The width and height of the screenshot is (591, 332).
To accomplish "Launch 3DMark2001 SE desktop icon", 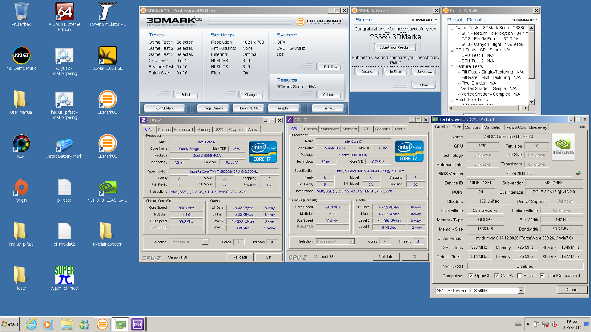I will [x=107, y=58].
